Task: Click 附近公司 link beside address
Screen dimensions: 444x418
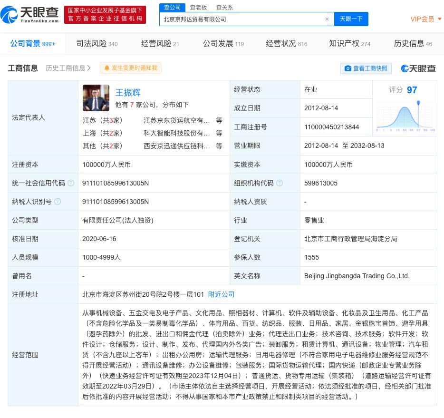Action: (x=221, y=294)
